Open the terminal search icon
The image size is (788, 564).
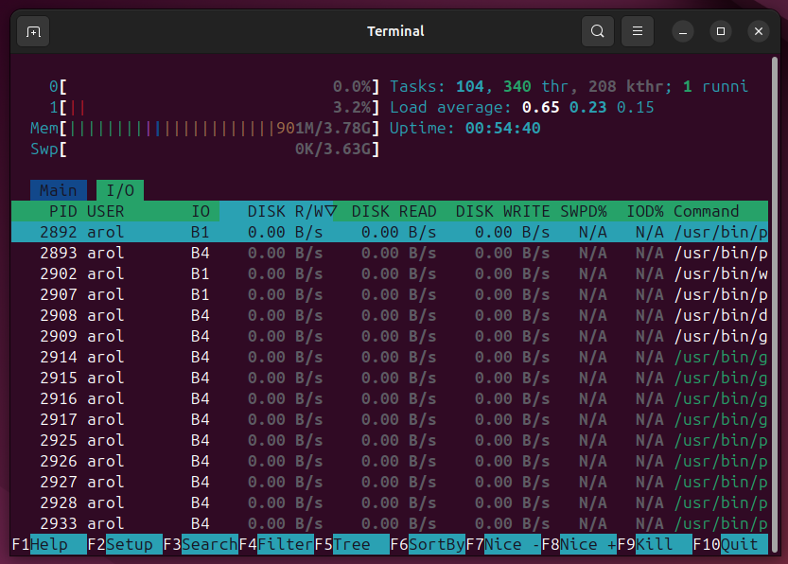598,31
